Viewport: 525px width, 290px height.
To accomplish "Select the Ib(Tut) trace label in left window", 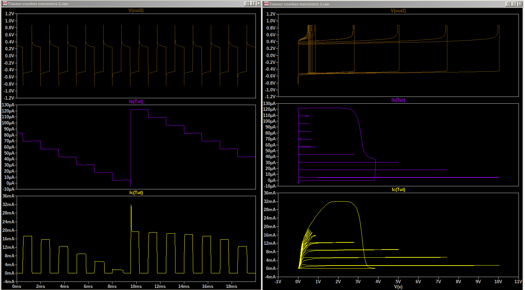I will point(136,102).
